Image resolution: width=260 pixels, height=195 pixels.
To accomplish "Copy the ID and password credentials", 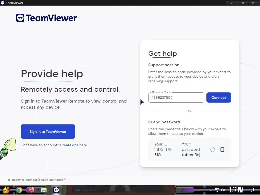I will point(222,150).
